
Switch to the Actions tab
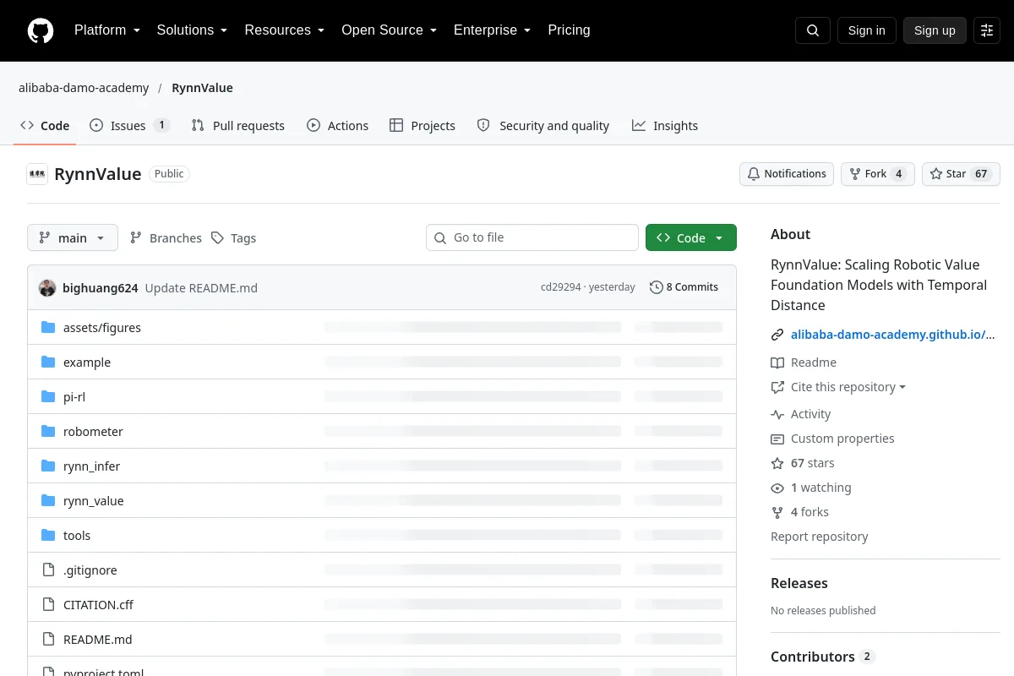338,126
